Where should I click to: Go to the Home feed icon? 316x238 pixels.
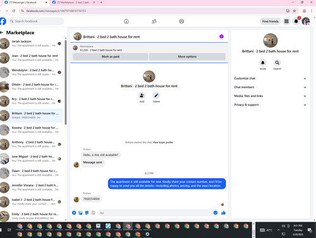coord(126,21)
